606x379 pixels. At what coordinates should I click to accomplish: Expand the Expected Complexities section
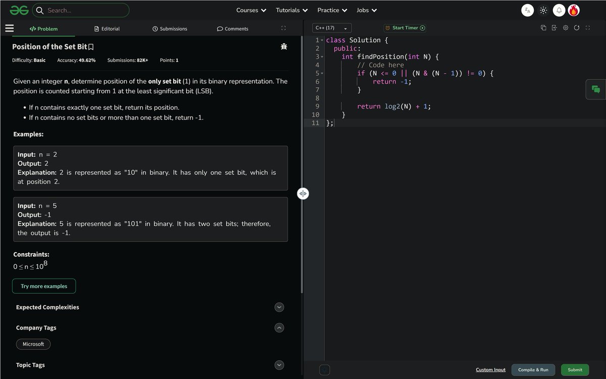279,307
